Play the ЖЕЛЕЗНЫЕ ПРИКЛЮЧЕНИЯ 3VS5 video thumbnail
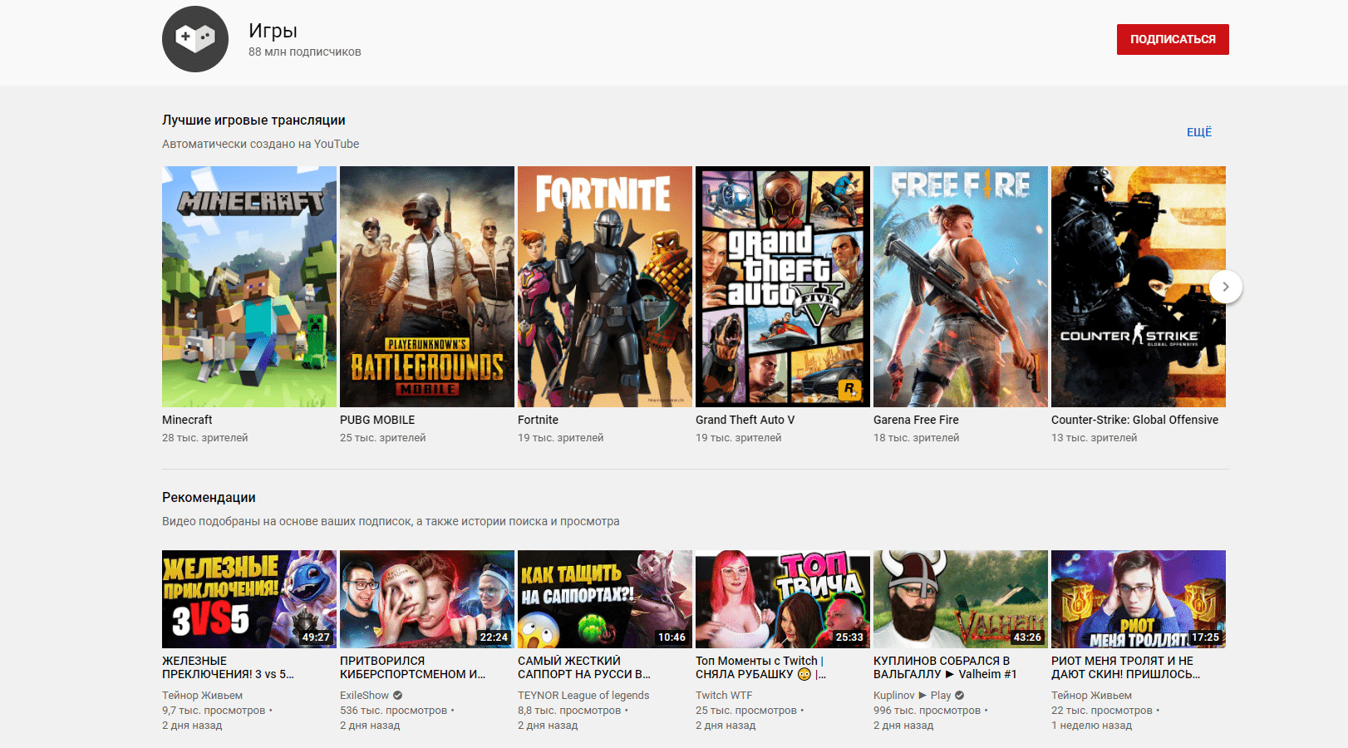This screenshot has height=748, width=1348. pos(249,598)
